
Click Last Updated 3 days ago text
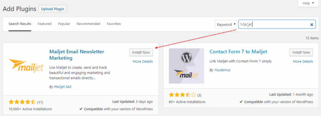pos(133,101)
